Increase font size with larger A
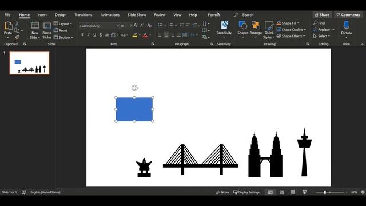 (x=136, y=25)
